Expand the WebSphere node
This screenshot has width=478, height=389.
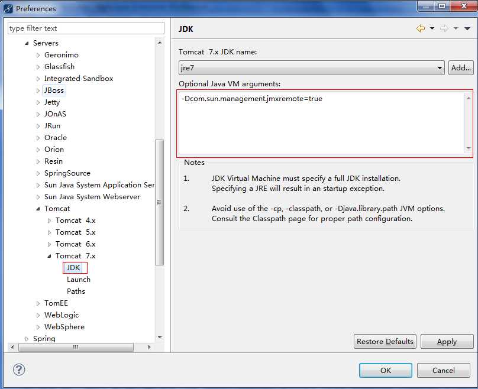pos(38,327)
